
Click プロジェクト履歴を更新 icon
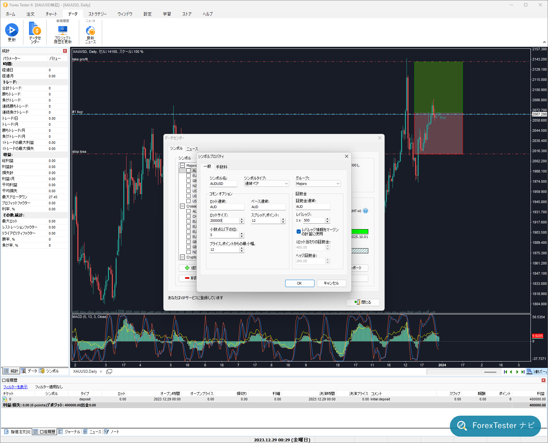point(63,30)
